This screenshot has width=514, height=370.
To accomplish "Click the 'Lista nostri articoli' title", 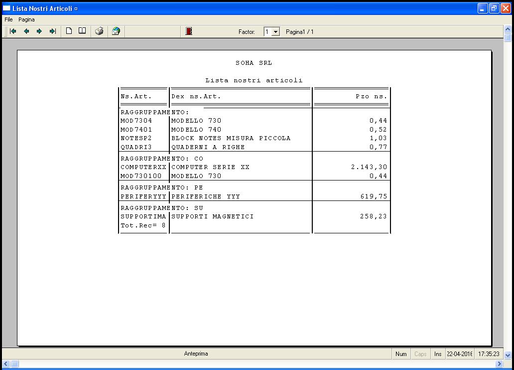I will tap(254, 80).
